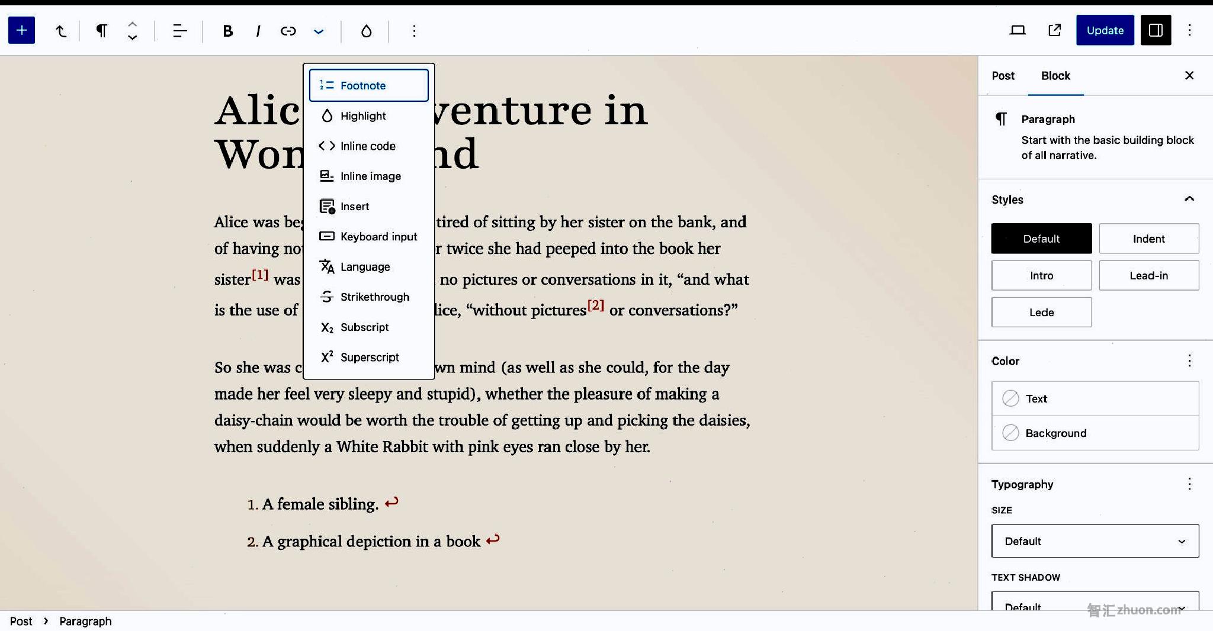Select Footnote from the format menu
Image resolution: width=1213 pixels, height=631 pixels.
pyautogui.click(x=368, y=85)
